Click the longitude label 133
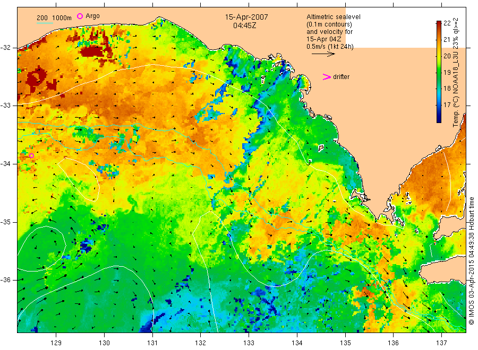The width and height of the screenshot is (478, 350). coord(249,343)
